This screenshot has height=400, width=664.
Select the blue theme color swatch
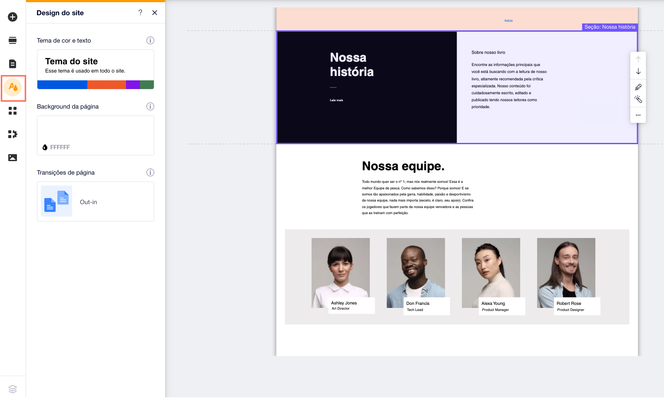[x=62, y=84]
